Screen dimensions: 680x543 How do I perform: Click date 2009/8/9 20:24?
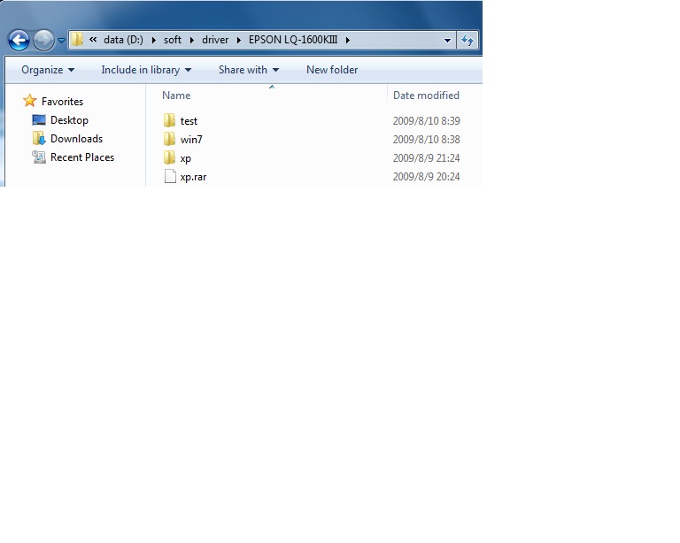tap(426, 177)
